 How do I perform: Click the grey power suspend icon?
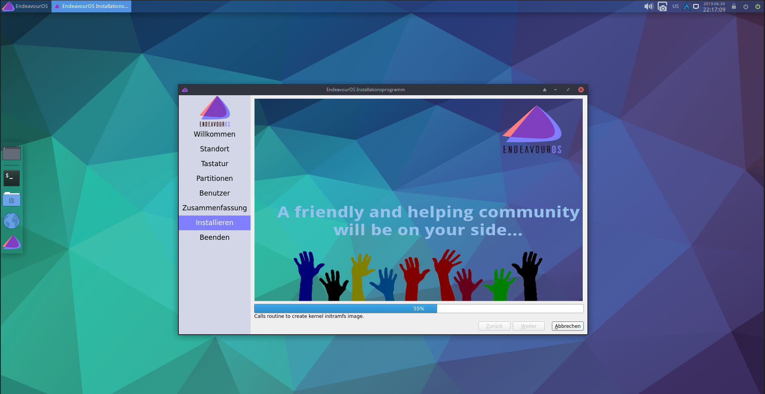[x=745, y=6]
